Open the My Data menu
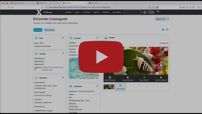The height and width of the screenshot is (114, 202). click(x=87, y=12)
